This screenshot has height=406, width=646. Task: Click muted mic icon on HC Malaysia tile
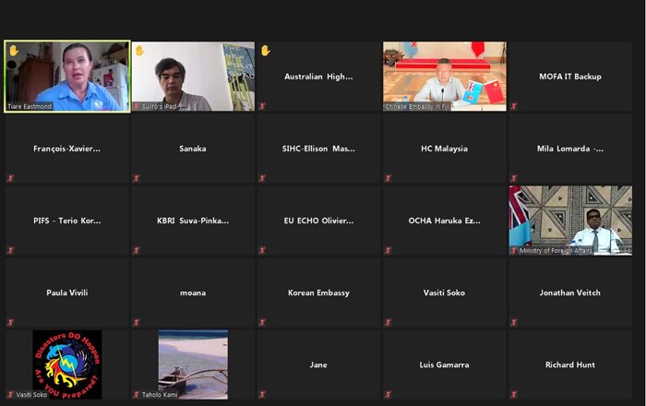[389, 178]
